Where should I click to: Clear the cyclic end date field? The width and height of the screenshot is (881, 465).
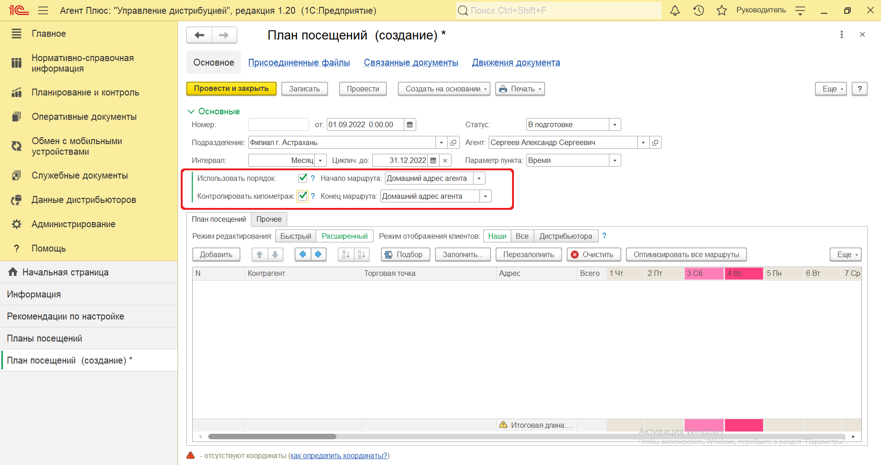(x=445, y=160)
